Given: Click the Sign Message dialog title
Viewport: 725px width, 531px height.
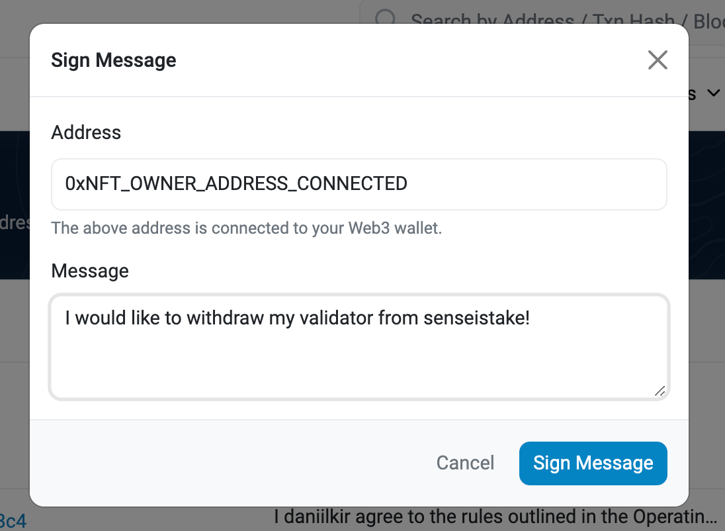Looking at the screenshot, I should 113,60.
